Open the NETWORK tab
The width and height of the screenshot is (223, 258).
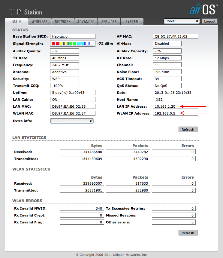[63, 22]
